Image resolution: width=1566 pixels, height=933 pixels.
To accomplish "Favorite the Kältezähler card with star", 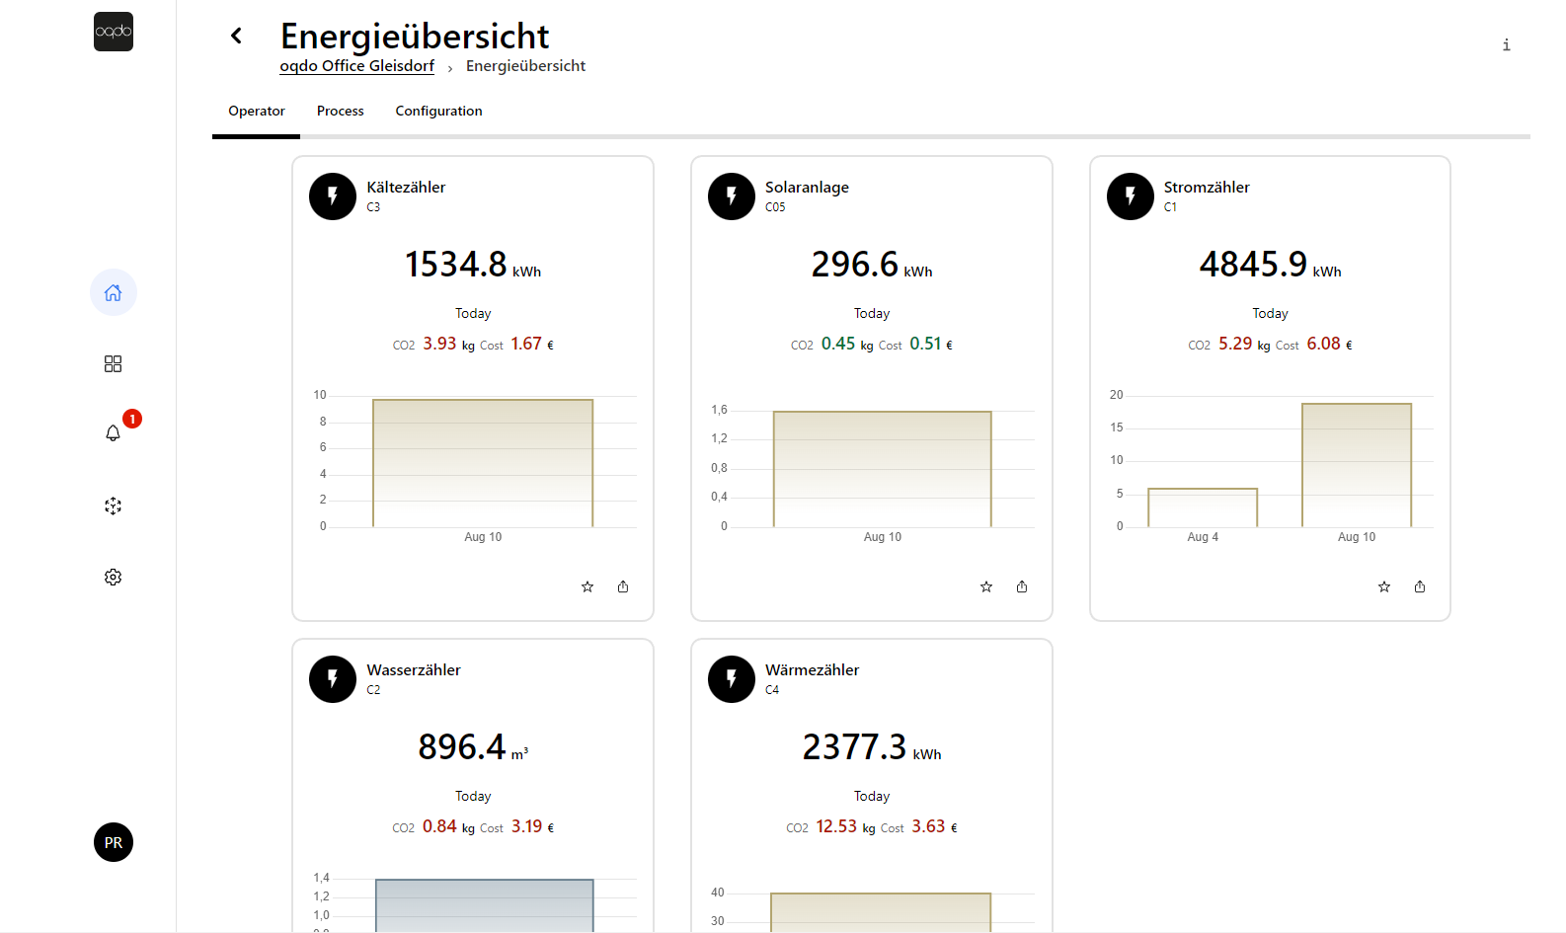I will coord(587,586).
